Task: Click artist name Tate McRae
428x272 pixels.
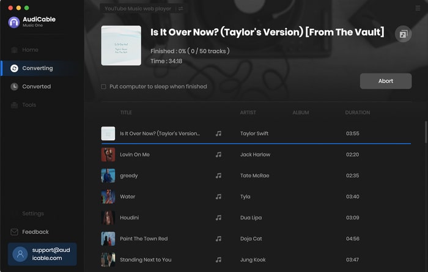Action: [x=255, y=175]
